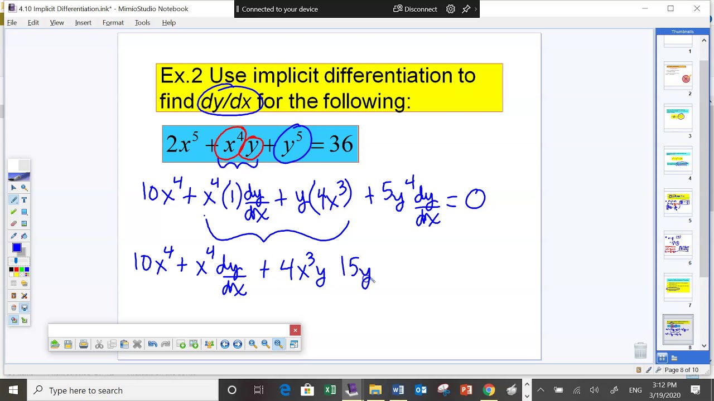Open Chrome from the taskbar
The height and width of the screenshot is (401, 714).
(x=489, y=390)
